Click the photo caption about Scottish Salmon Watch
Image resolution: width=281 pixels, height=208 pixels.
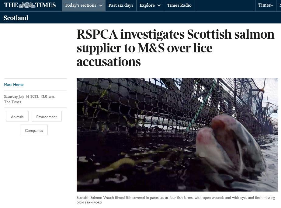click(x=176, y=198)
